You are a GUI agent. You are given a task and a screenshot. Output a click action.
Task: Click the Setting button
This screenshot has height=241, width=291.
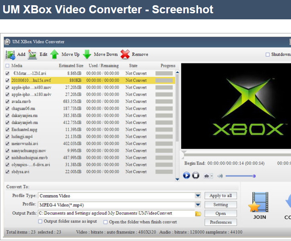221,204
